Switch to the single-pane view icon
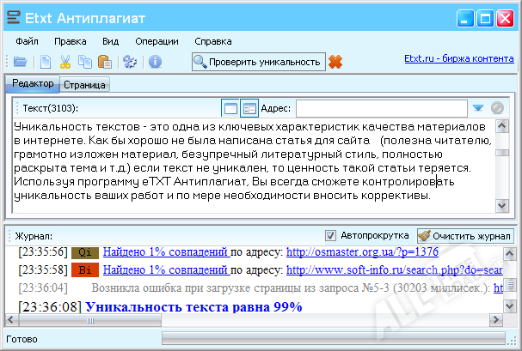The height and width of the screenshot is (351, 522). tap(230, 108)
